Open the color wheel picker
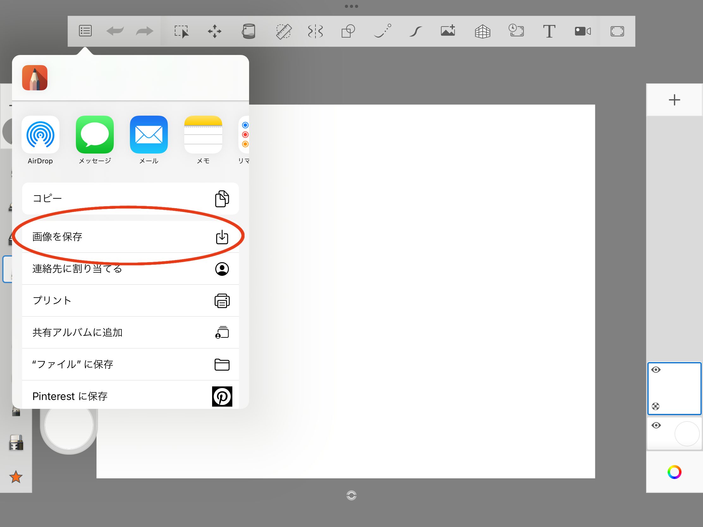The height and width of the screenshot is (527, 703). 674,472
